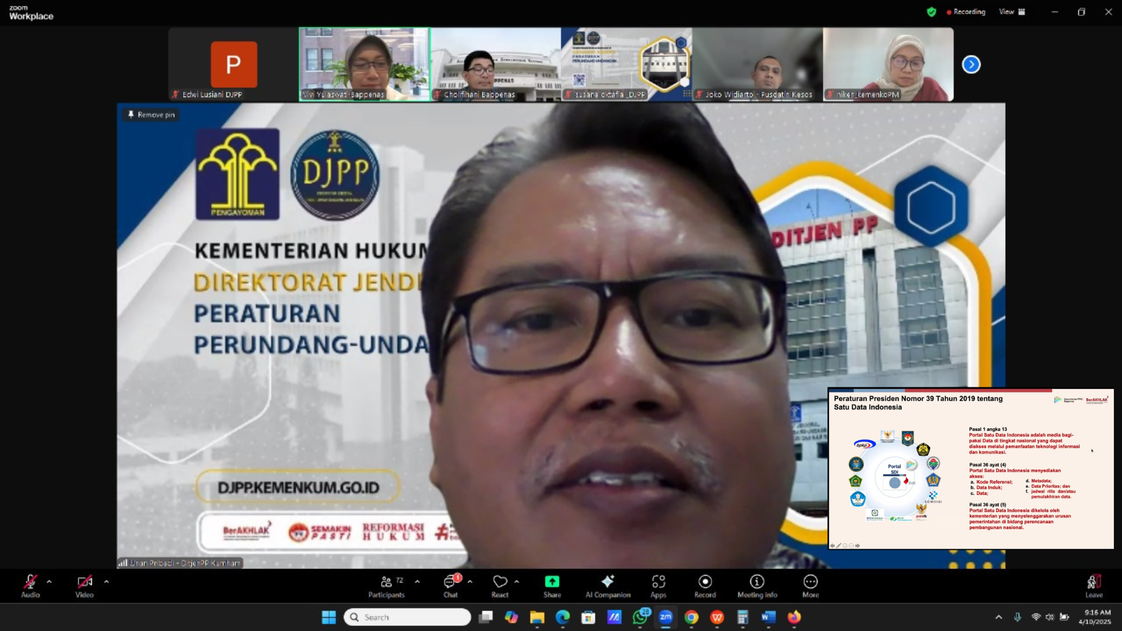
Task: Open Firefox from the taskbar
Action: (794, 617)
